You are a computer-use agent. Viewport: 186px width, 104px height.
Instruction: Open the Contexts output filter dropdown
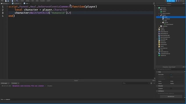[x=15, y=83]
